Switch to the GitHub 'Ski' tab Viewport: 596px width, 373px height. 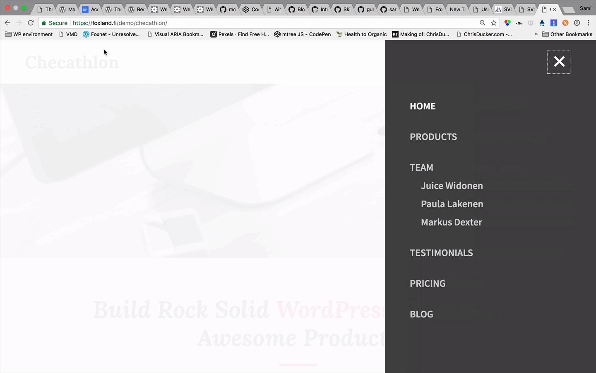click(x=343, y=9)
